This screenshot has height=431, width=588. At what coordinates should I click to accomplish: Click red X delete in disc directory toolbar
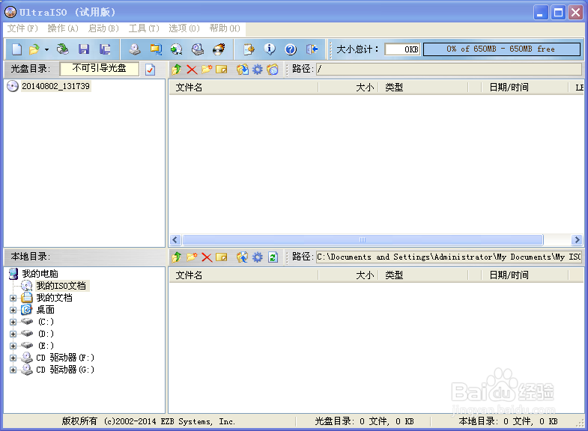(x=192, y=70)
